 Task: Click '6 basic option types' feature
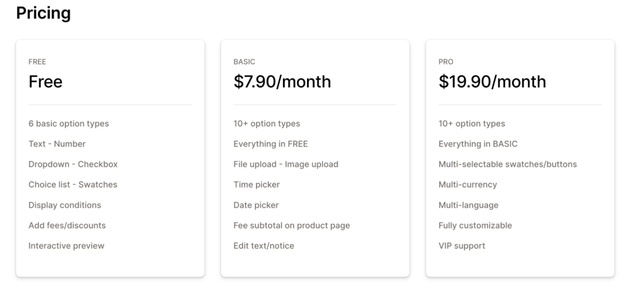coord(69,124)
